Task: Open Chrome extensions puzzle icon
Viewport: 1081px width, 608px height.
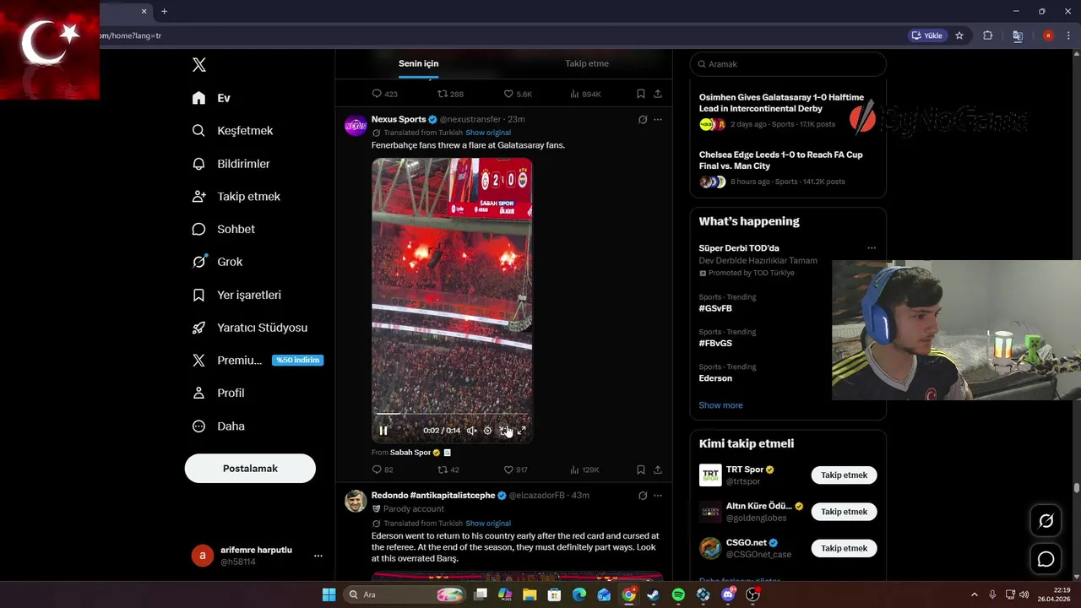Action: [x=988, y=35]
